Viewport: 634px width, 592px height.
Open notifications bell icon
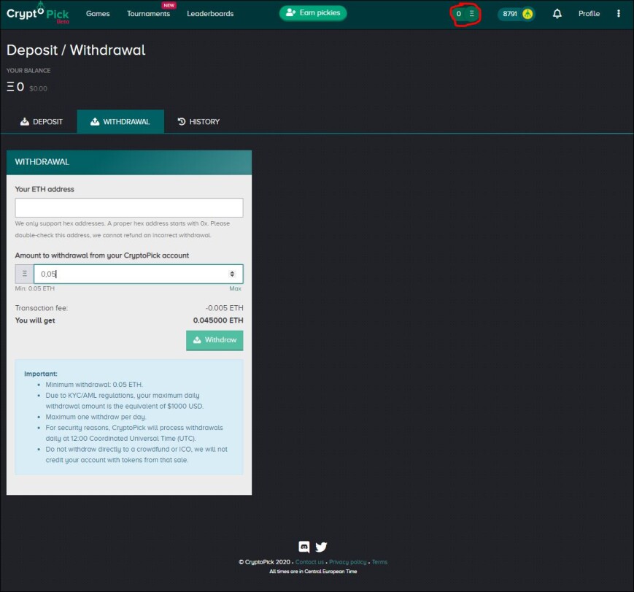point(557,14)
